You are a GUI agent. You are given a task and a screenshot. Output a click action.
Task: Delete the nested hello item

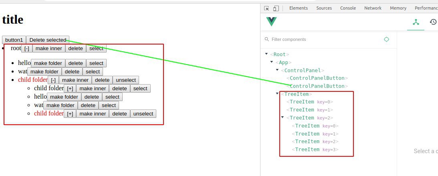tap(92, 97)
